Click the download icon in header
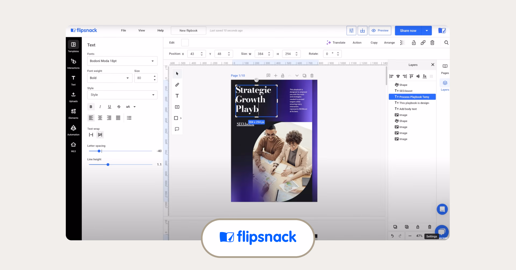516x270 pixels. 363,31
